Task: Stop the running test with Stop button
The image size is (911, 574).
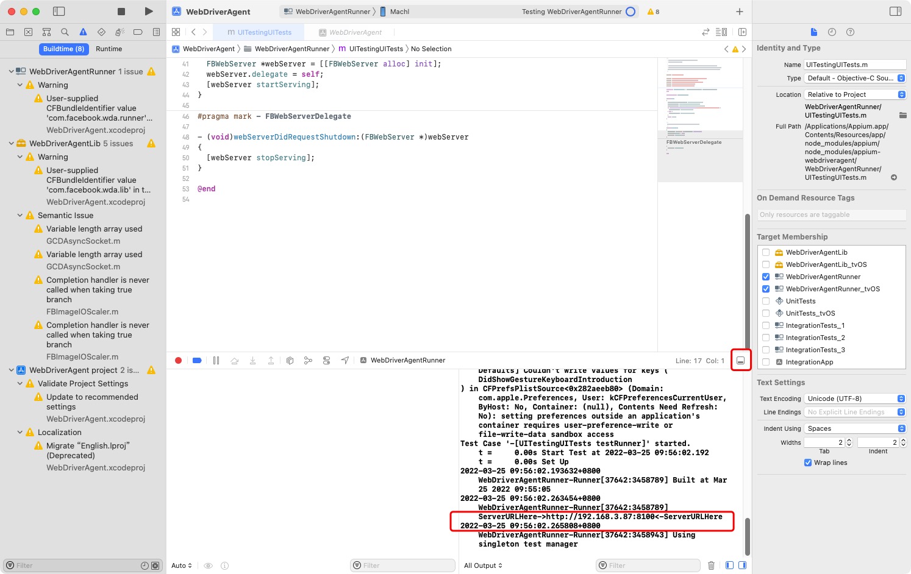Action: tap(121, 12)
